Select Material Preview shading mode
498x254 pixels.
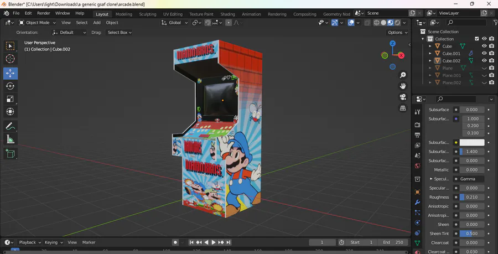pyautogui.click(x=390, y=23)
